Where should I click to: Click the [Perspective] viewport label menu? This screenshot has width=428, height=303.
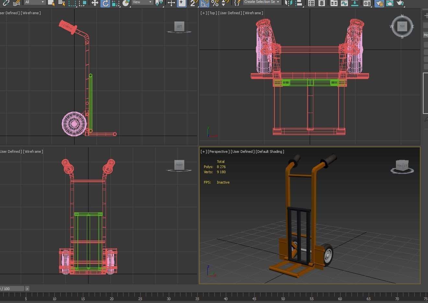click(x=219, y=151)
